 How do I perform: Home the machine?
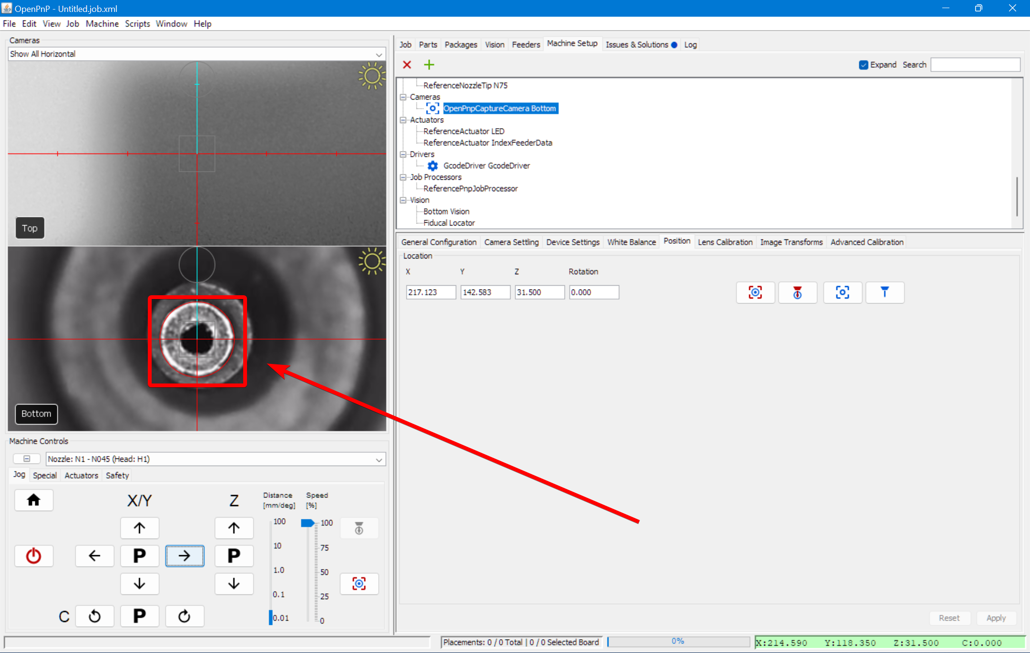[x=34, y=500]
